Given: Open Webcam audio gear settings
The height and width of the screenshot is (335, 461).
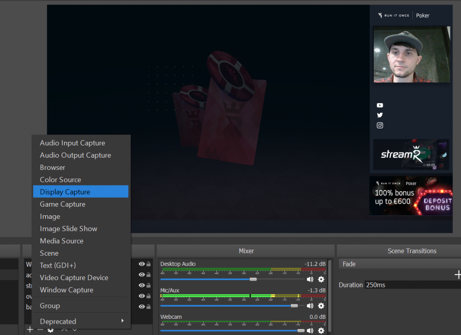Looking at the screenshot, I should click(x=321, y=330).
